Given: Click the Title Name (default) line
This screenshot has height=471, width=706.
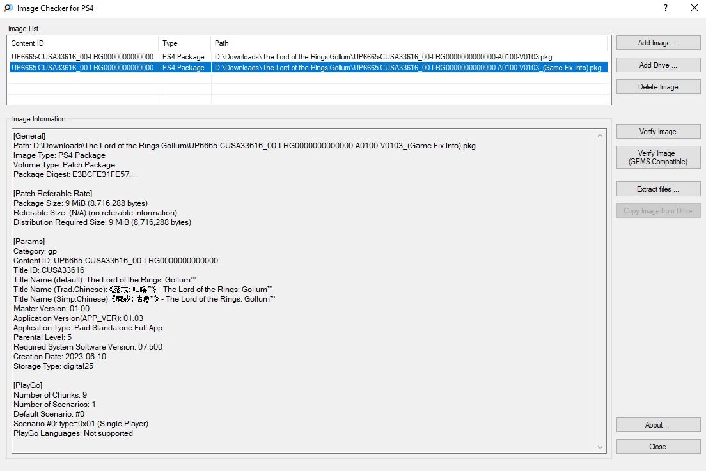Looking at the screenshot, I should click(104, 279).
